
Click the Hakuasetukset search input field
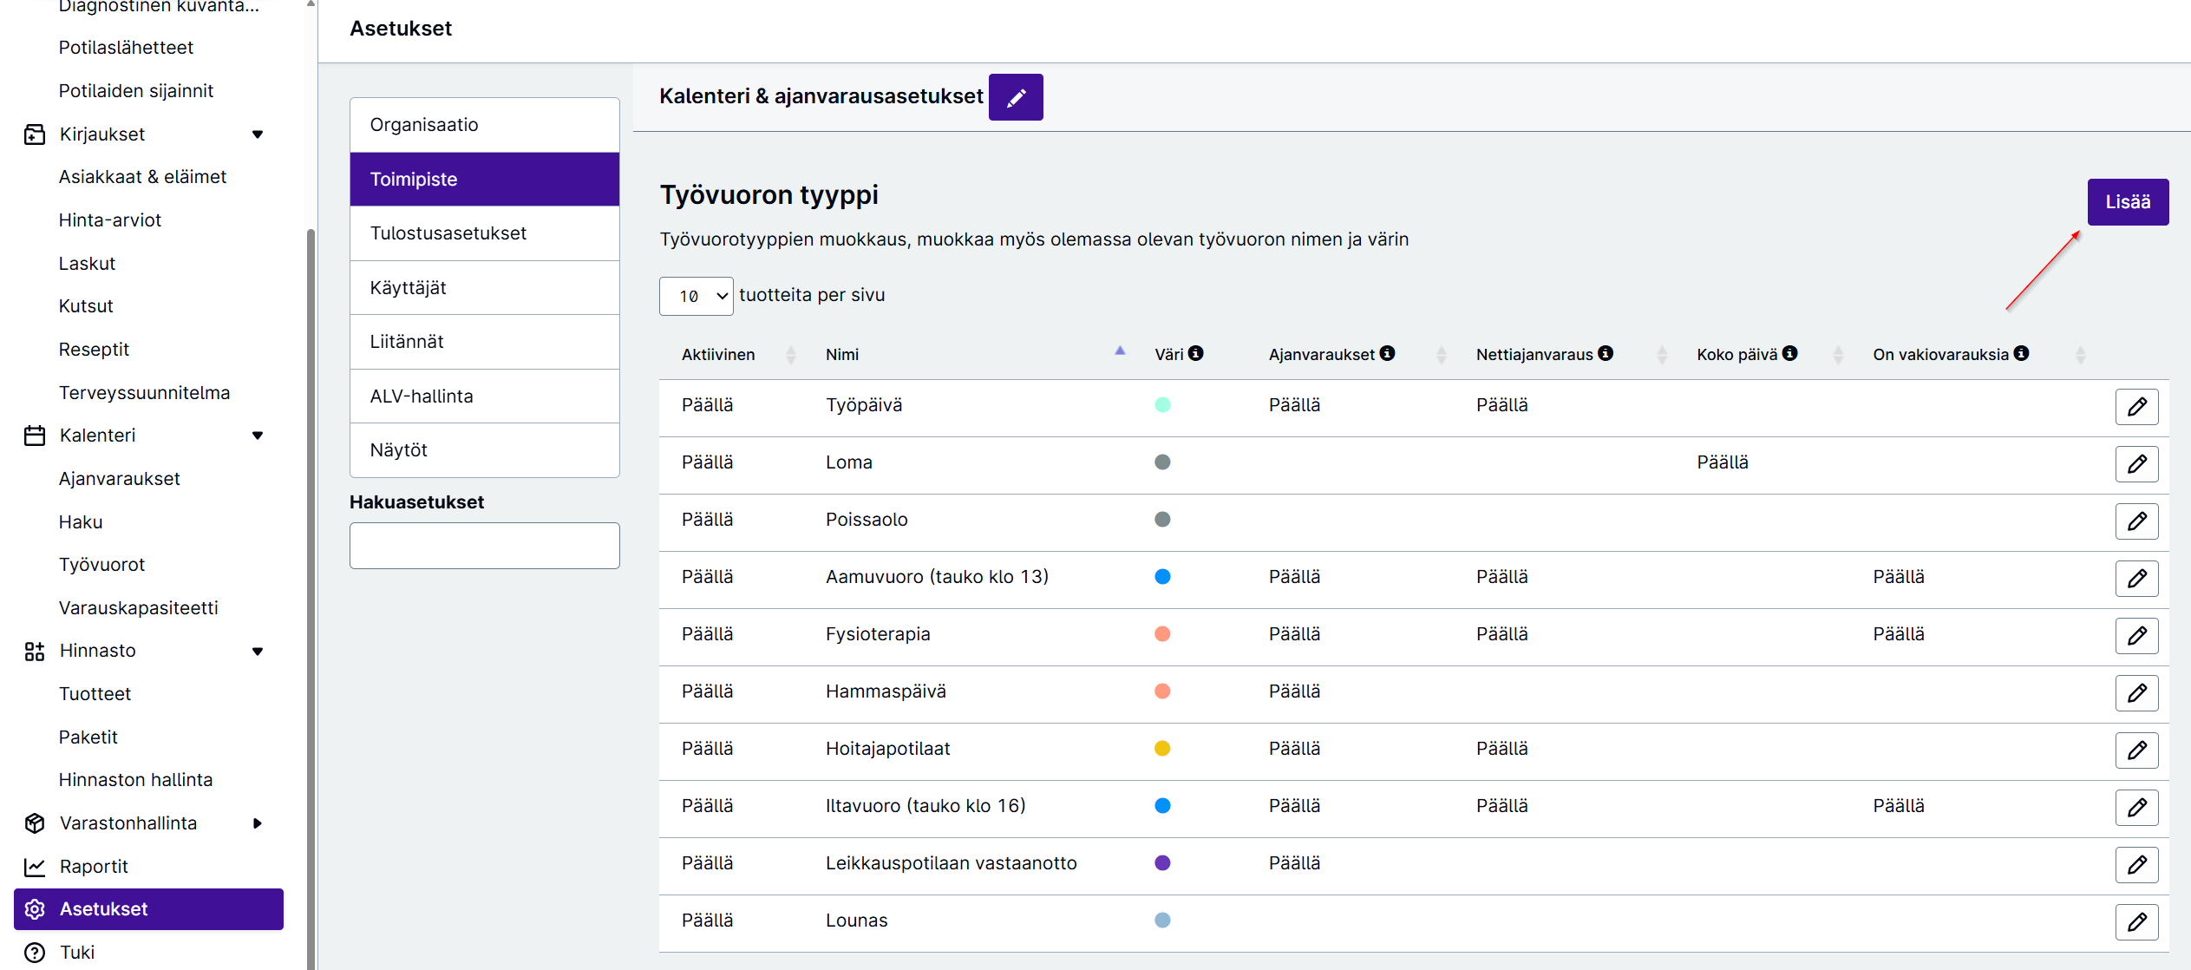484,546
